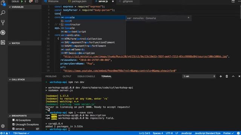
Task: Choose the msContentScript suggestion
Action: (x=93, y=31)
